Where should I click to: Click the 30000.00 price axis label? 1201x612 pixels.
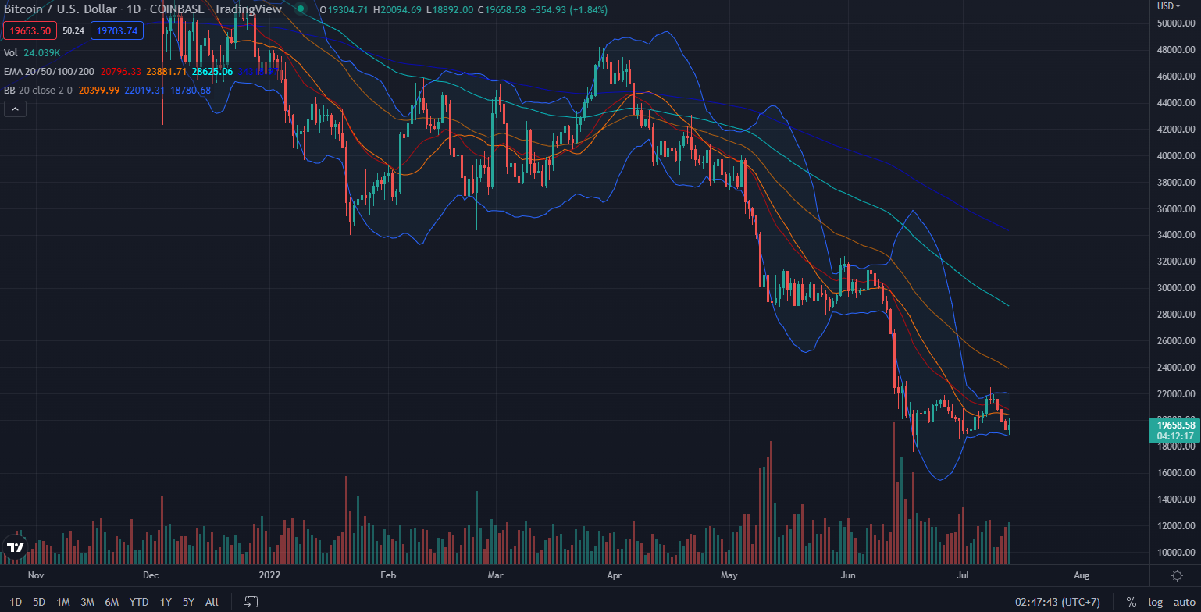1177,288
